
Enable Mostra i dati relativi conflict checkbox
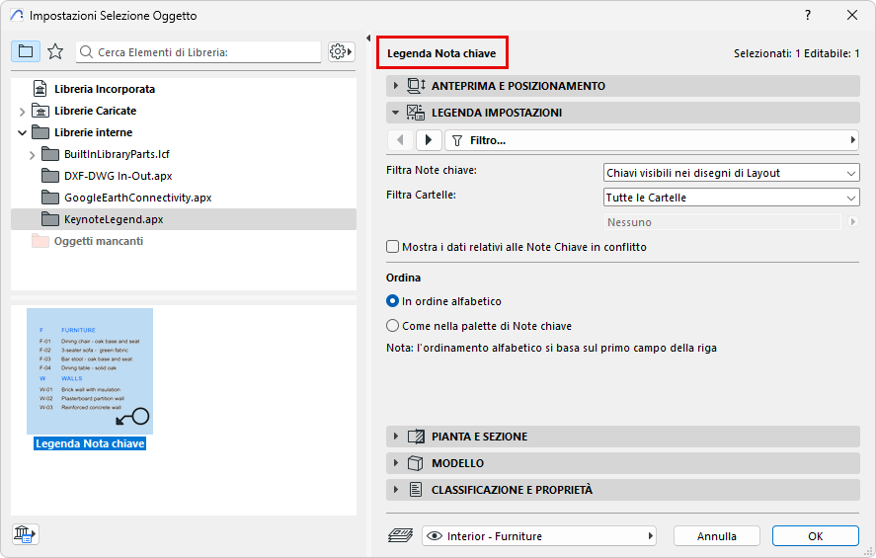click(x=393, y=247)
